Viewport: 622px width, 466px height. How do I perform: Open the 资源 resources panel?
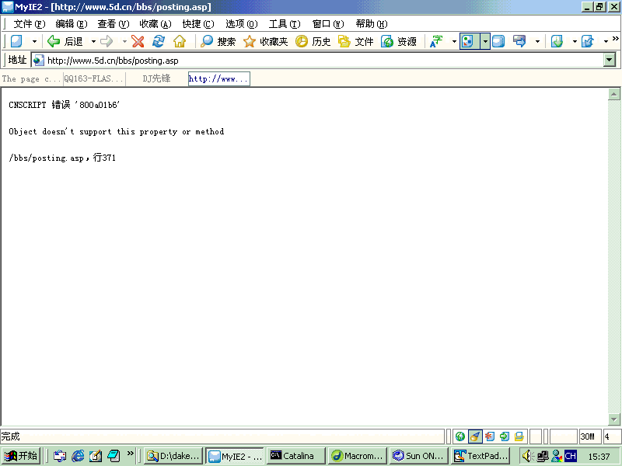click(399, 41)
